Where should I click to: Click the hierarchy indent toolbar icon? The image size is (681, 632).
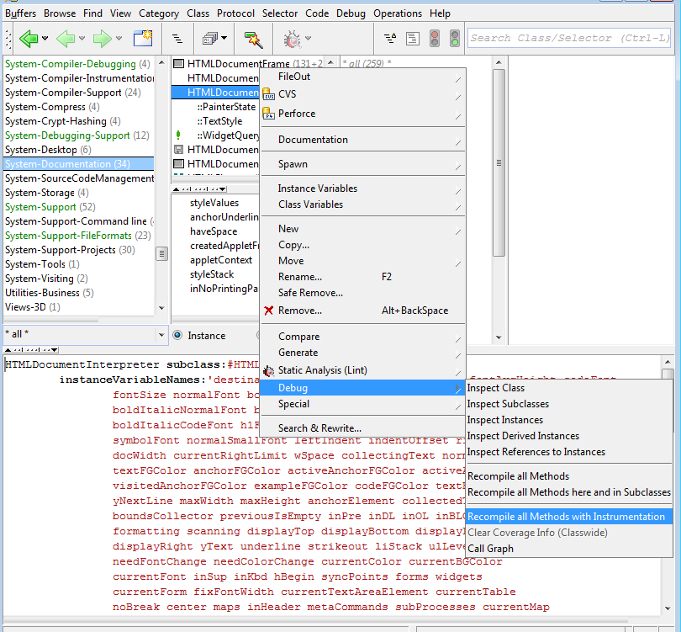point(177,39)
